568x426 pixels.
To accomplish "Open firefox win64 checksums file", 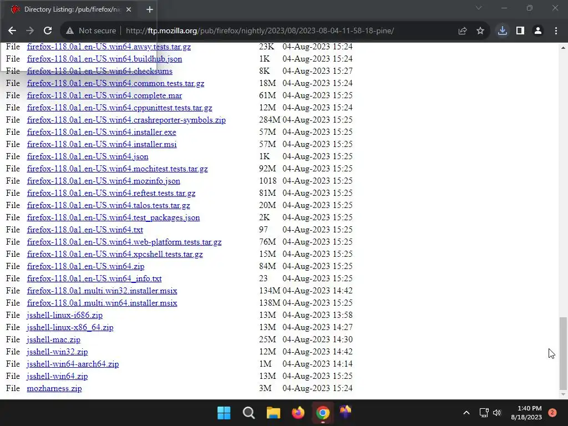I will [100, 71].
